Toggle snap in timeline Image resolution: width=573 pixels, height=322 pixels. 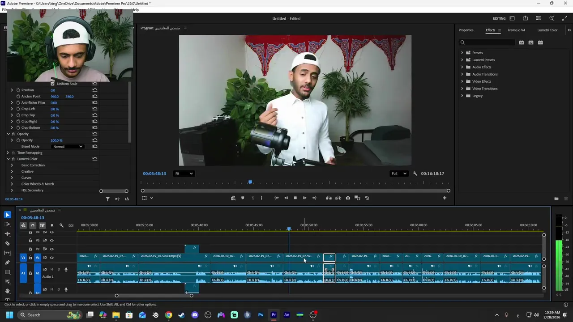click(x=33, y=225)
